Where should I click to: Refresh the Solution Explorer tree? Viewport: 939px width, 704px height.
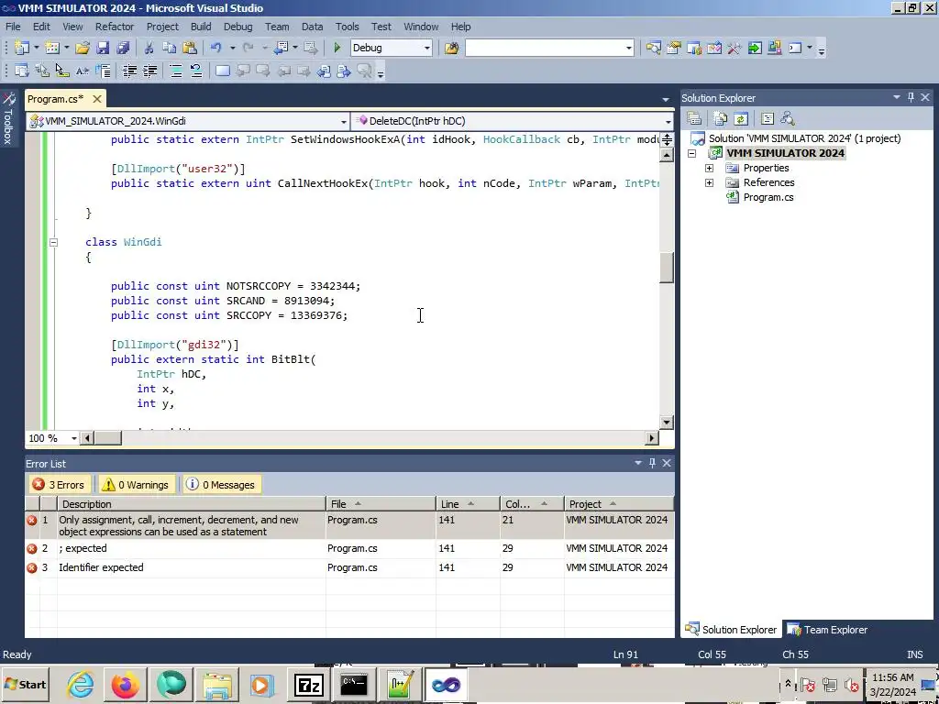point(741,118)
